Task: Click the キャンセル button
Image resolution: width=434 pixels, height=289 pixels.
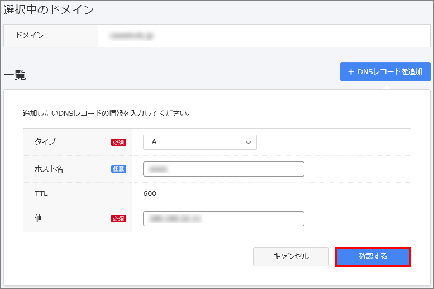Action: pos(291,257)
